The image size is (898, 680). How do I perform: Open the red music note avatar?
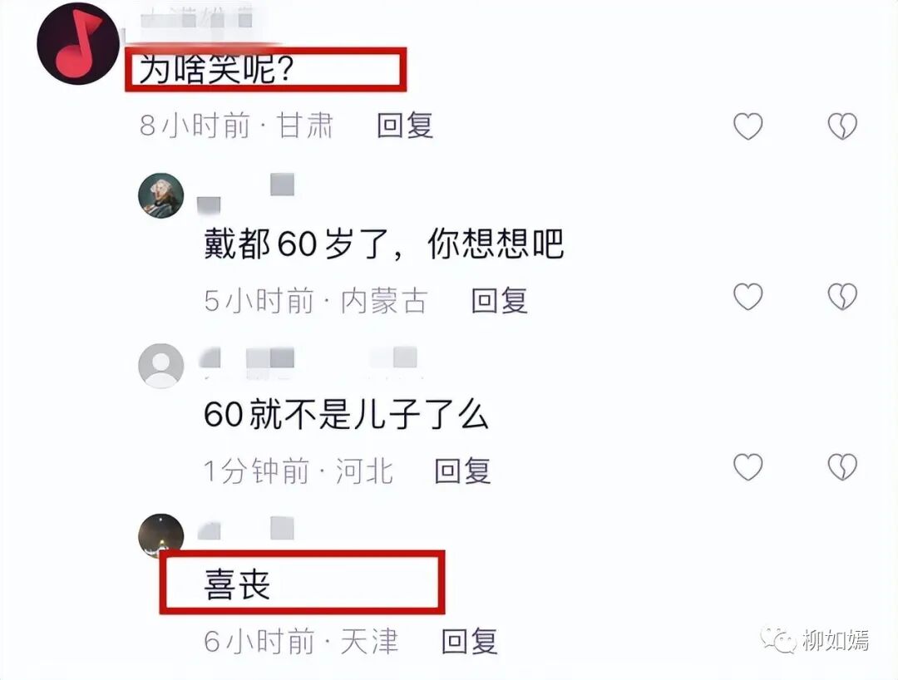click(78, 44)
